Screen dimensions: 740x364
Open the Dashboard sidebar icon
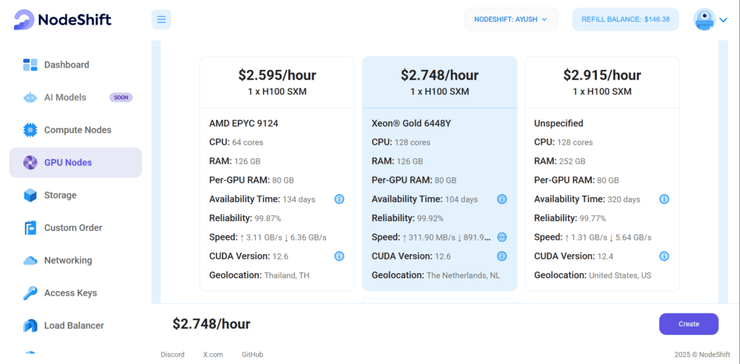[x=30, y=64]
